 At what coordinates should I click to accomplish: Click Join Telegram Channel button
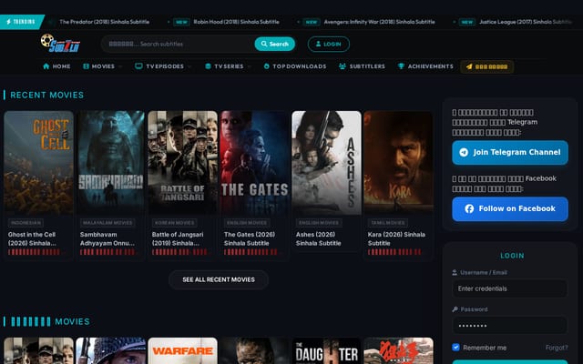click(x=510, y=152)
